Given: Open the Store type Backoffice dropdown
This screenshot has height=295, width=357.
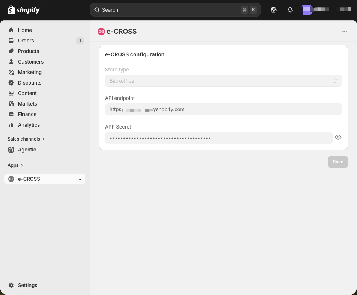Looking at the screenshot, I should (x=223, y=81).
